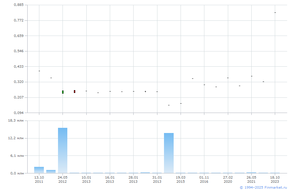Click the price mark at 19.03 2015
Viewport: 290px width, 190px height.
click(x=181, y=103)
